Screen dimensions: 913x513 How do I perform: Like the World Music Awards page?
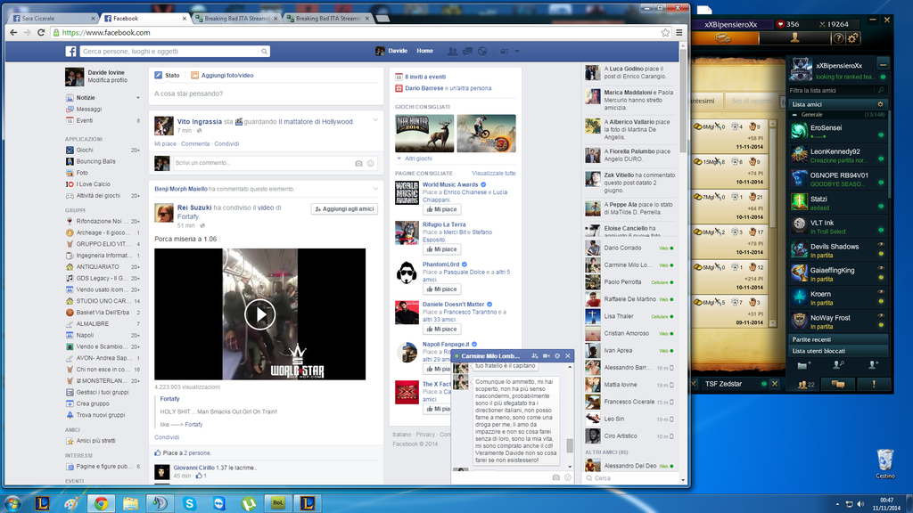pos(441,209)
